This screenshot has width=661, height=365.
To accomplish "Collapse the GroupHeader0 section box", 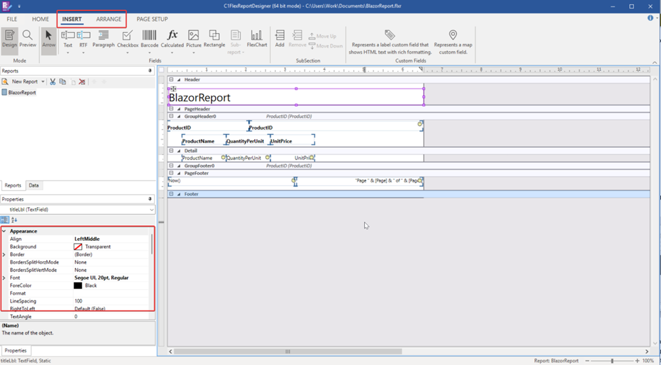I will coord(171,116).
